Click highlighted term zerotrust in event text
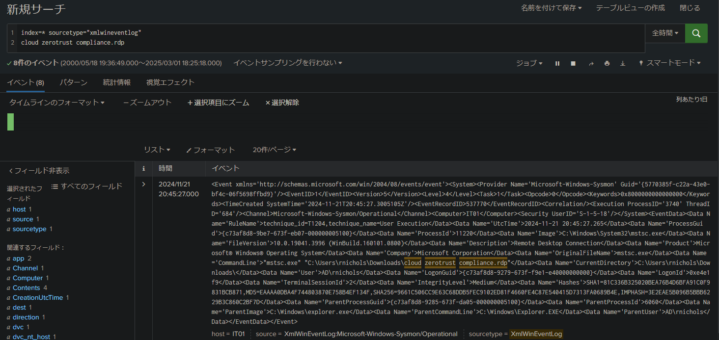This screenshot has height=340, width=719. point(440,262)
